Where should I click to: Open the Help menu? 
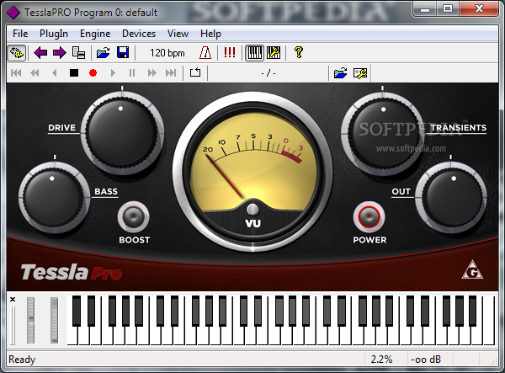[x=210, y=34]
